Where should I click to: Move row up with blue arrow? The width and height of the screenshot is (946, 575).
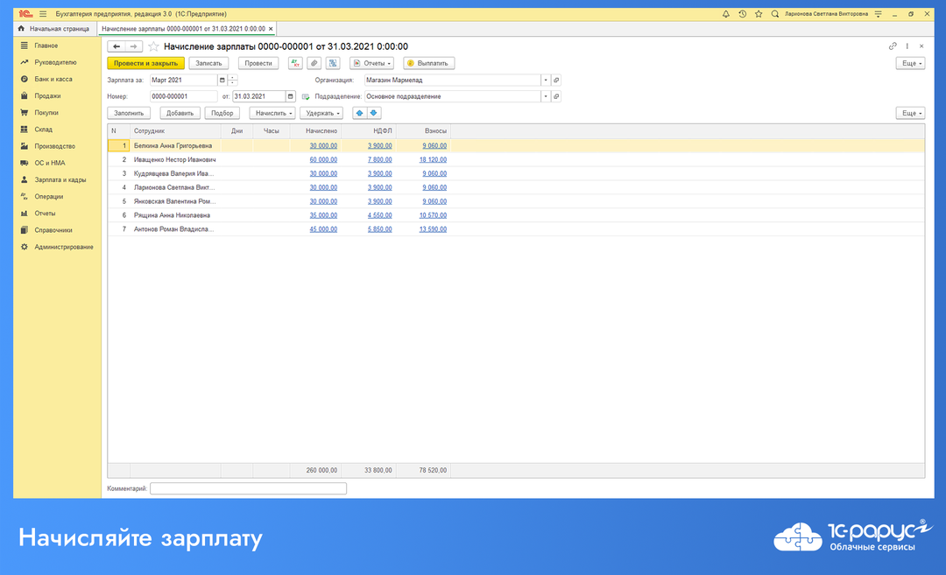click(359, 113)
